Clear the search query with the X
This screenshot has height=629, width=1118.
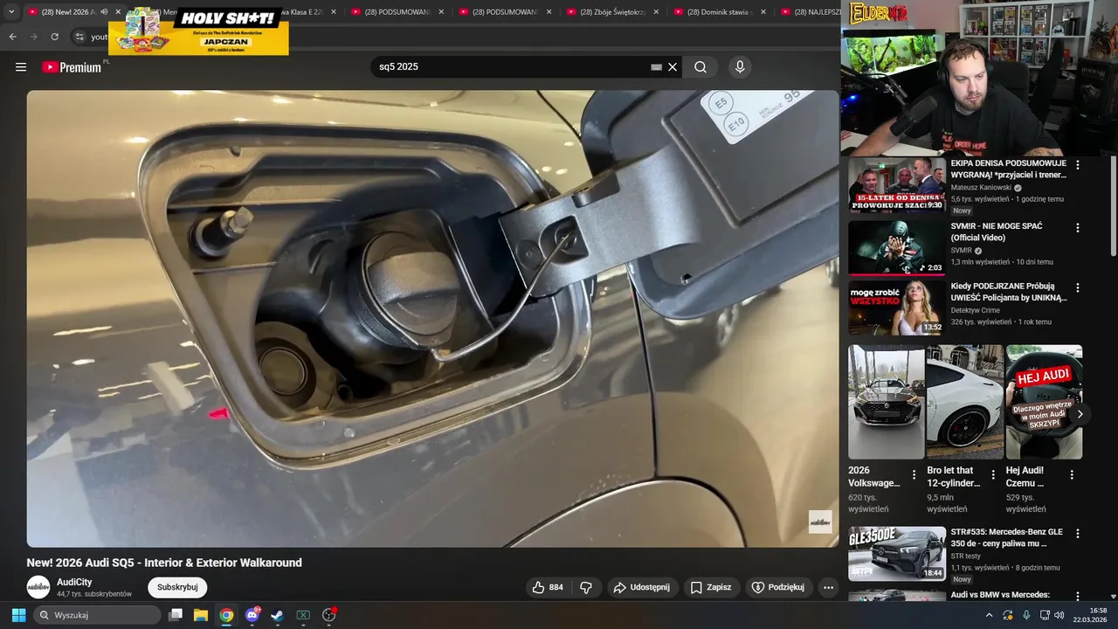click(x=673, y=67)
